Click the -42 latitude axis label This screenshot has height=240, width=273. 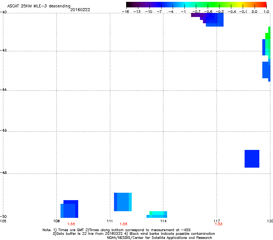(3, 50)
